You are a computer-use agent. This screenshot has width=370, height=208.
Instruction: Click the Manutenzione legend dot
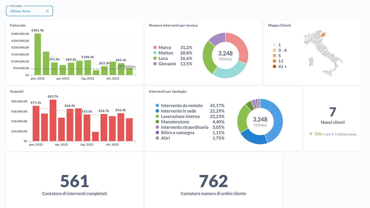pyautogui.click(x=157, y=122)
